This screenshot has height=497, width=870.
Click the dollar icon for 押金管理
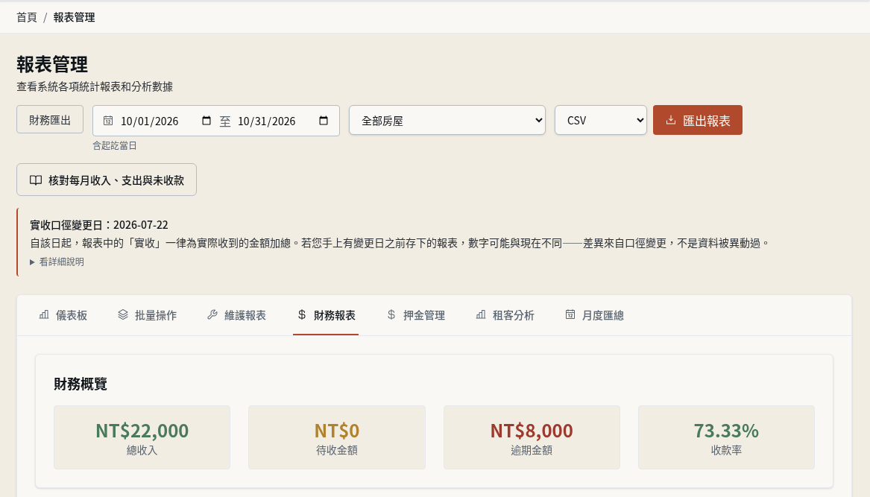pos(391,315)
